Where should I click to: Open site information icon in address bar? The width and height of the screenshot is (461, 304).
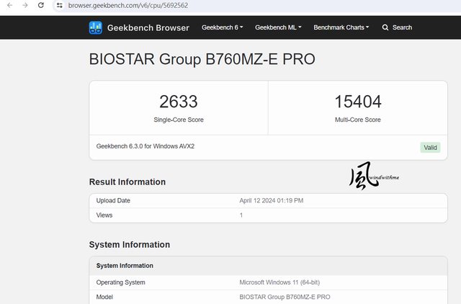pos(60,5)
